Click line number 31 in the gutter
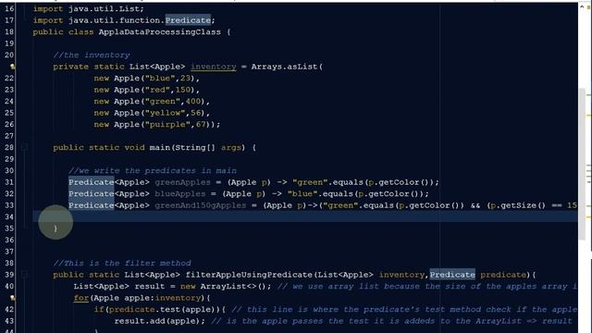 [x=9, y=182]
